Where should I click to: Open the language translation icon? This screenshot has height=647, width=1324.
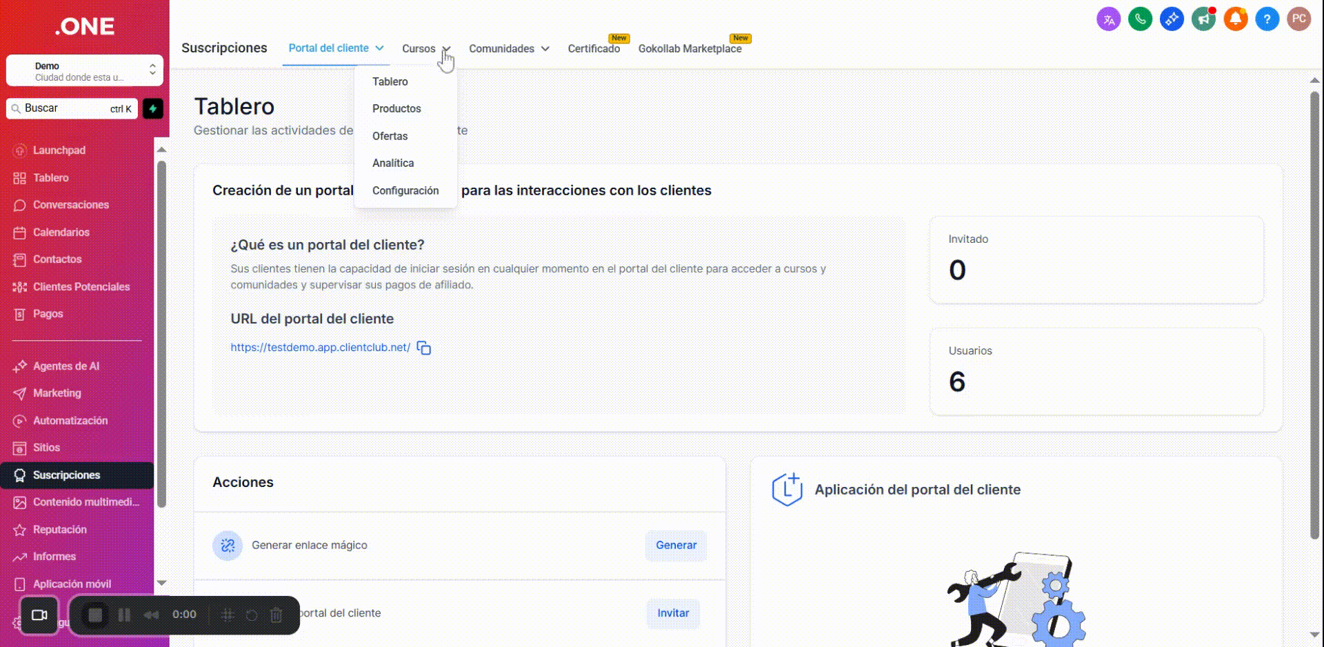[x=1108, y=19]
